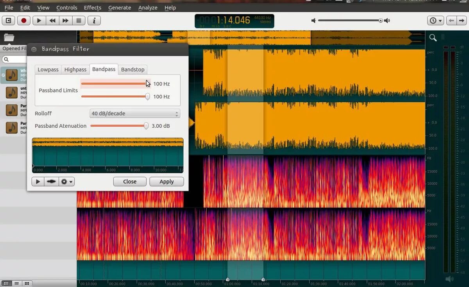Open the Effects menu
This screenshot has height=287, width=469.
93,7
